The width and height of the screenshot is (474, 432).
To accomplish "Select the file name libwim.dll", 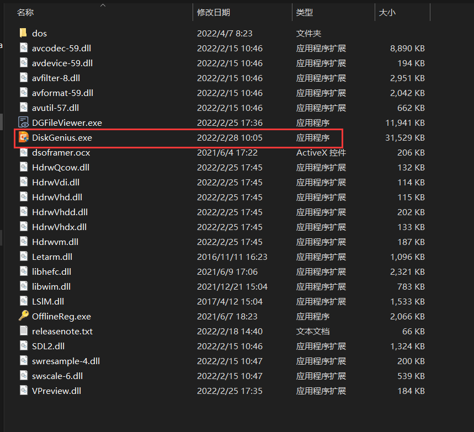I will point(51,286).
